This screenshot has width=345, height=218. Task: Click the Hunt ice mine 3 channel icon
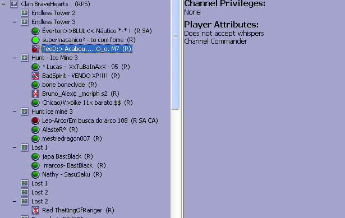tap(25, 112)
